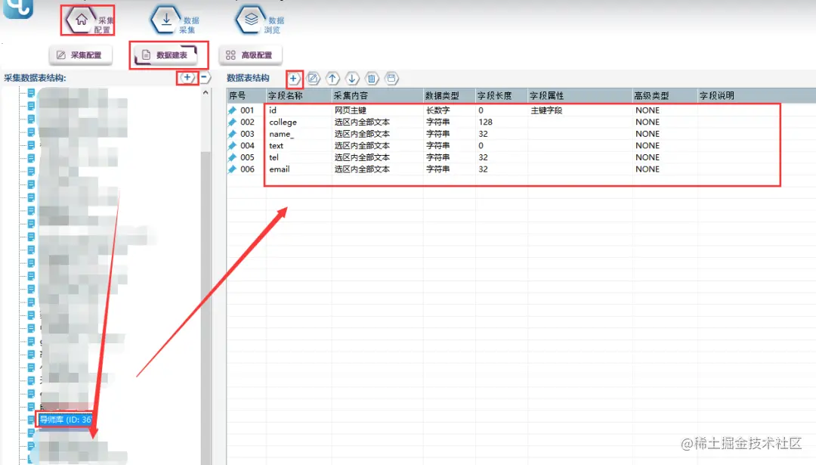Click the 128 field length cell
The width and height of the screenshot is (816, 465).
pyautogui.click(x=486, y=122)
